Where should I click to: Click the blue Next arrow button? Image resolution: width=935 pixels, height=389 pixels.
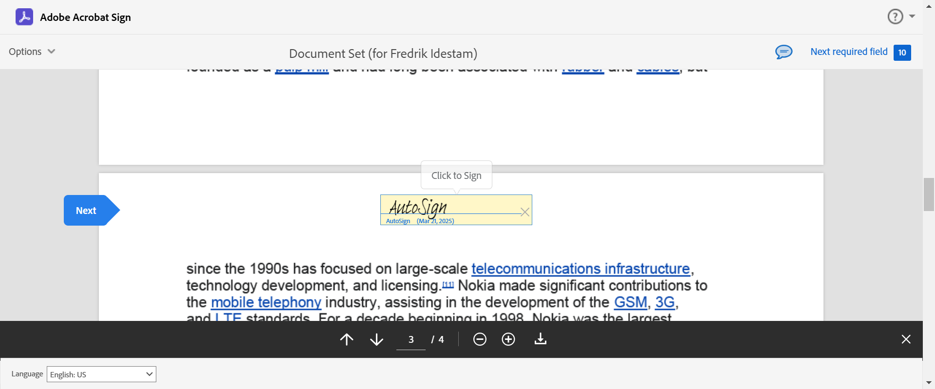tap(92, 210)
